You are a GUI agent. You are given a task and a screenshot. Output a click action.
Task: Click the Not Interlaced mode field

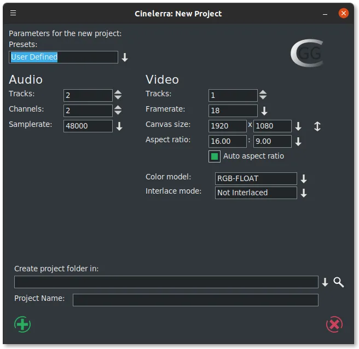point(256,193)
